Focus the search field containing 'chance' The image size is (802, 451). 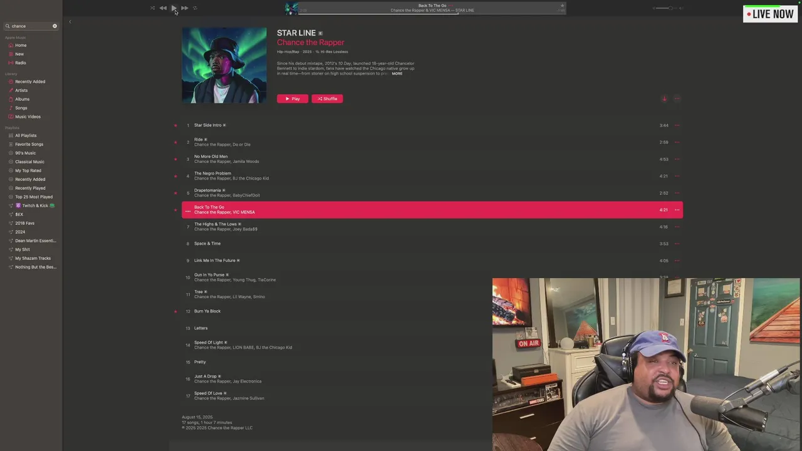pos(31,26)
